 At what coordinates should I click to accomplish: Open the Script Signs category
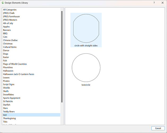pos(31,84)
